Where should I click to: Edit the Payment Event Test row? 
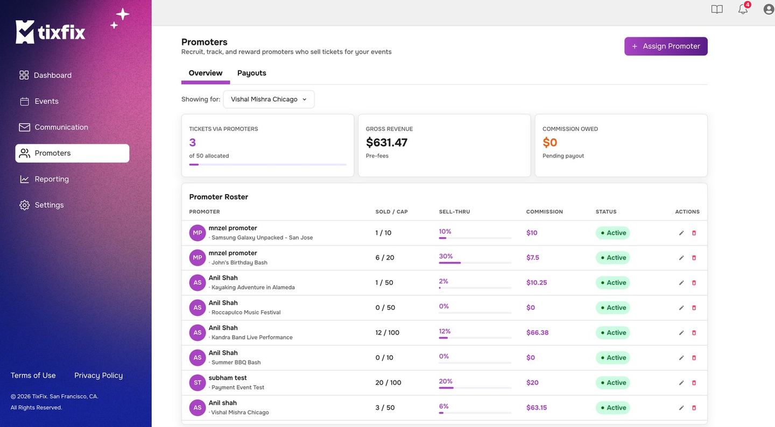coord(681,383)
